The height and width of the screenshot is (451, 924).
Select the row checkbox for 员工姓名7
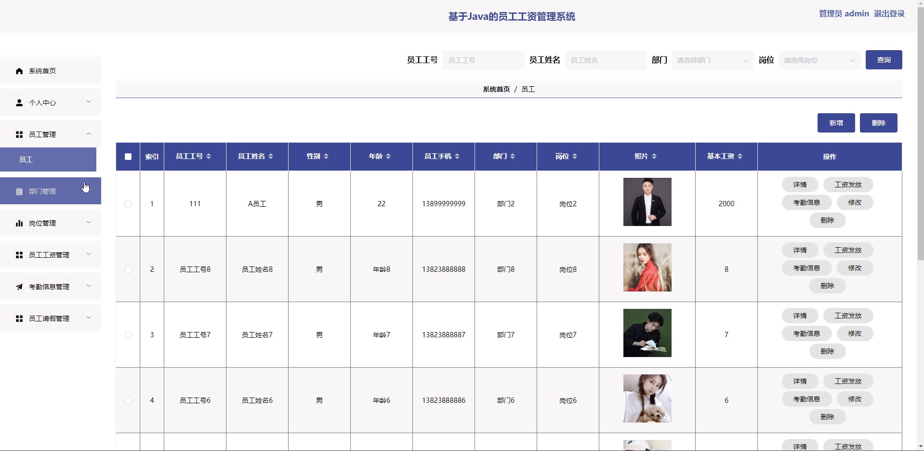pyautogui.click(x=128, y=335)
